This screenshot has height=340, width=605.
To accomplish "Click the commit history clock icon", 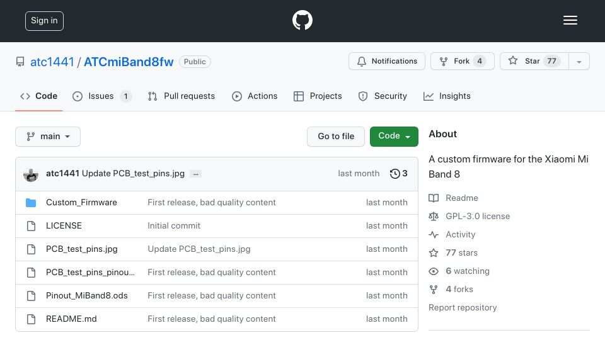I will [395, 174].
